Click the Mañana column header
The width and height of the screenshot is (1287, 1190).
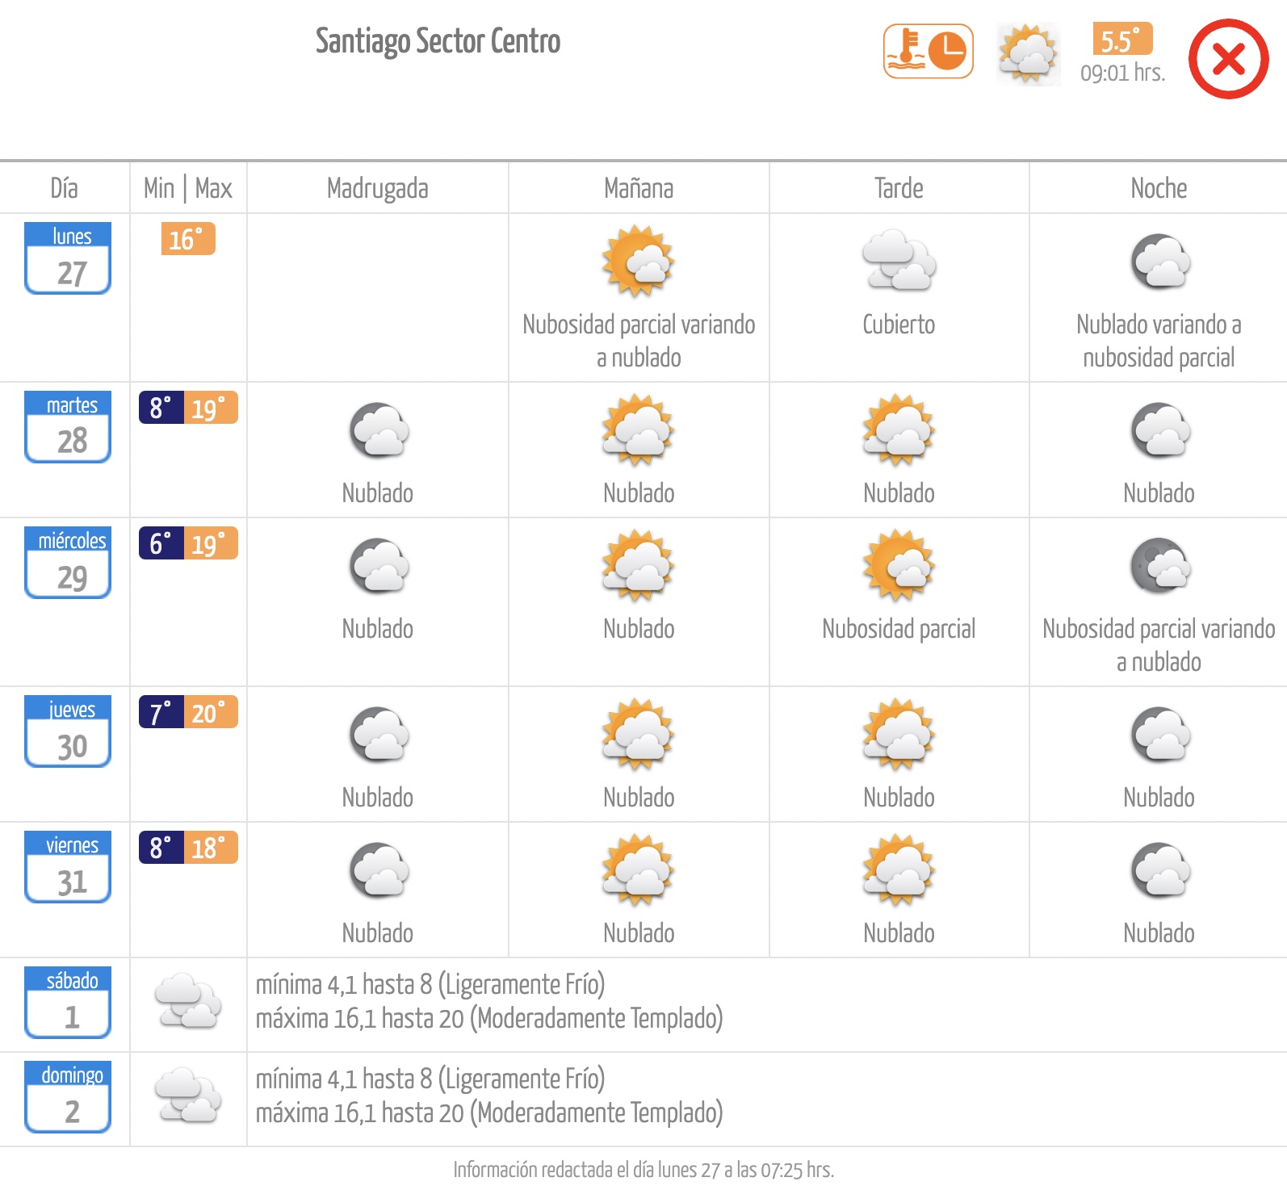point(639,188)
